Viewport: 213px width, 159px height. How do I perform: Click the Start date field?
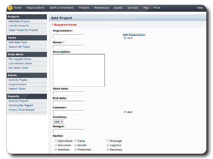pos(68,93)
